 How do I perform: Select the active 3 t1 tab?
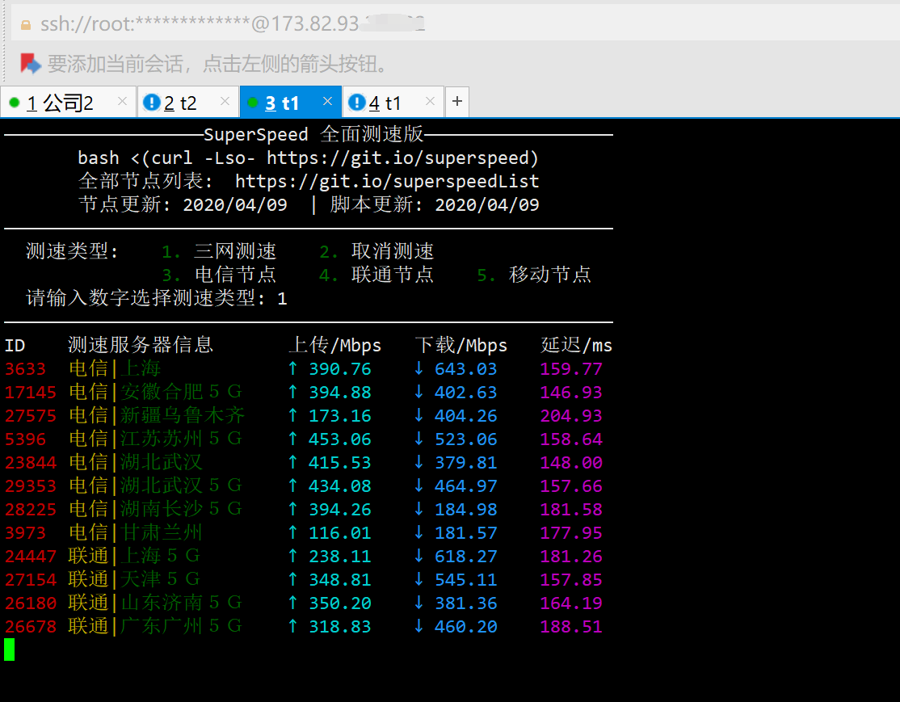pos(283,103)
